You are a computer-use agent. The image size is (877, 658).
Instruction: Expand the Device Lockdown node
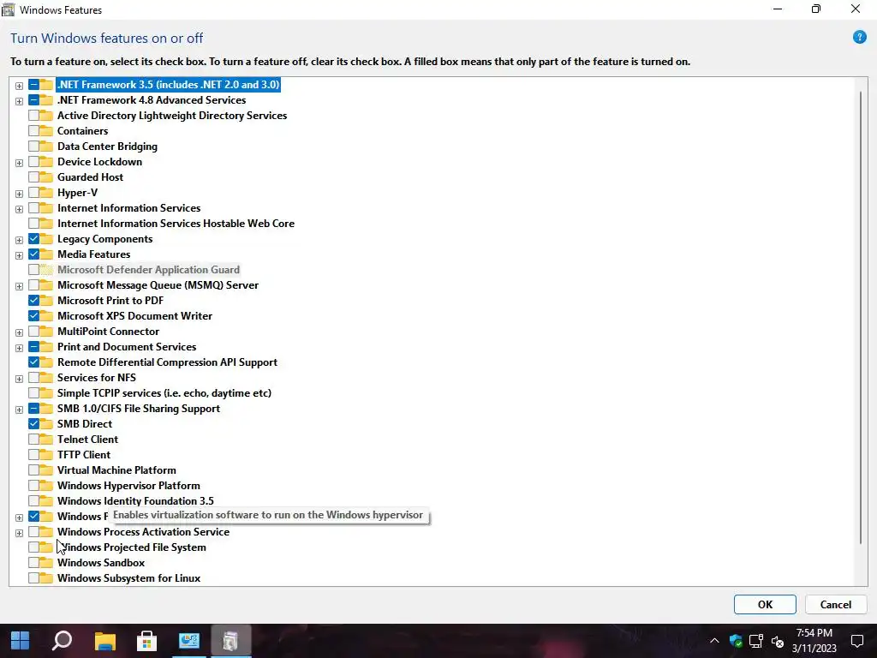[x=19, y=163]
